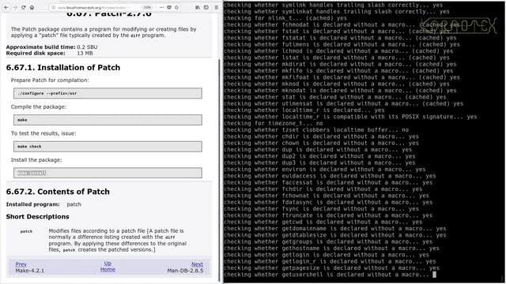Click the browser forward arrow
The width and height of the screenshot is (506, 284).
pyautogui.click(x=15, y=7)
